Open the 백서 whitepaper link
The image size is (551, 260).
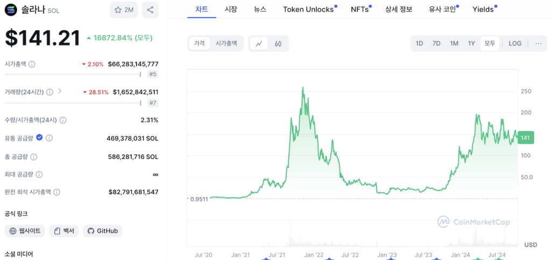coord(63,231)
